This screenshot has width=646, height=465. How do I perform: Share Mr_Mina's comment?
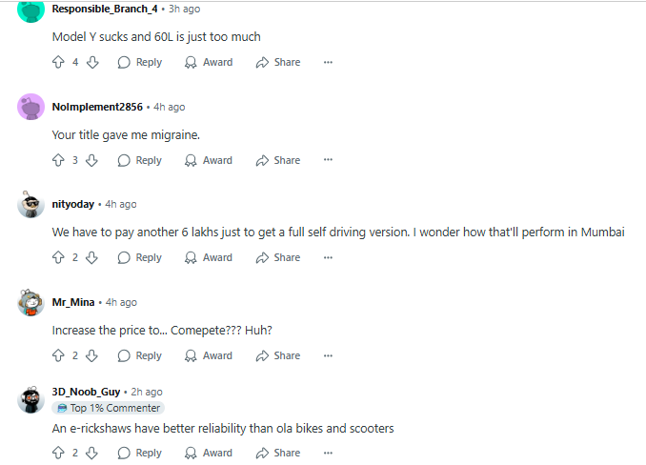[x=277, y=356]
